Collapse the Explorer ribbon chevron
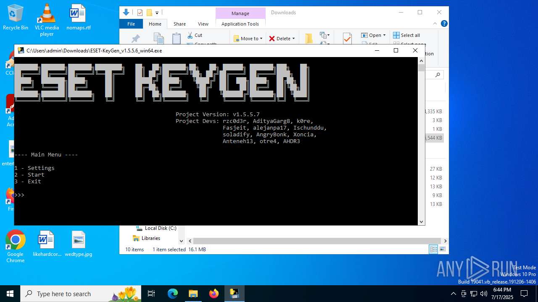Image resolution: width=538 pixels, height=302 pixels. click(x=435, y=24)
